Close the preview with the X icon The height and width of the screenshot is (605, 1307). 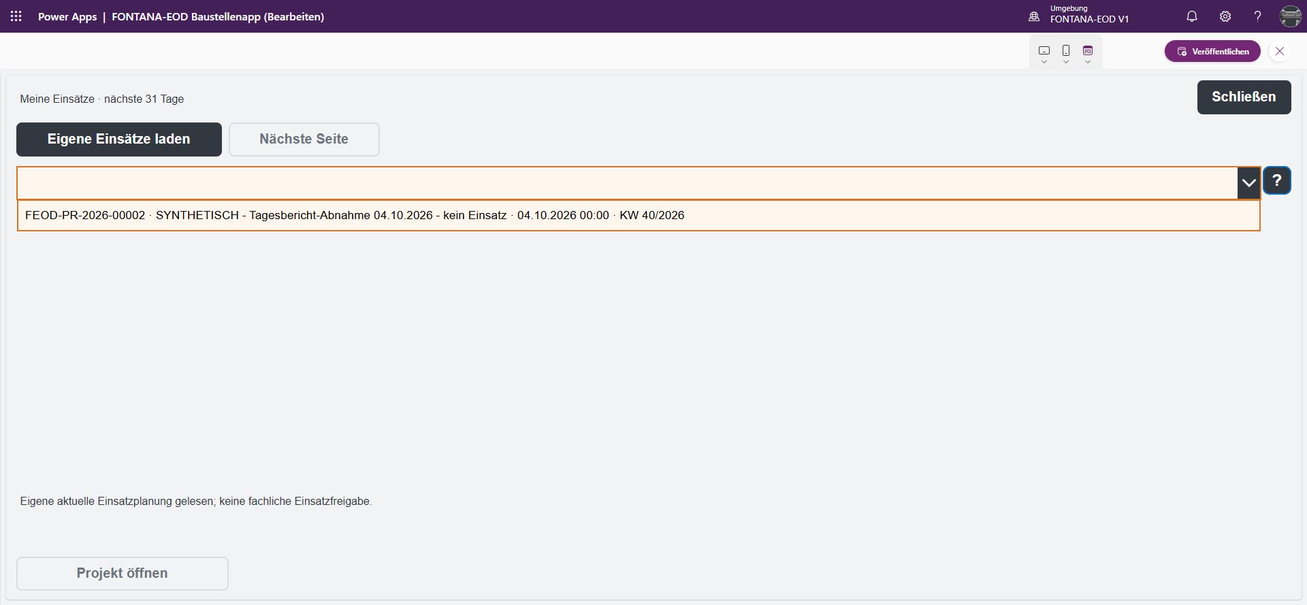coord(1280,51)
